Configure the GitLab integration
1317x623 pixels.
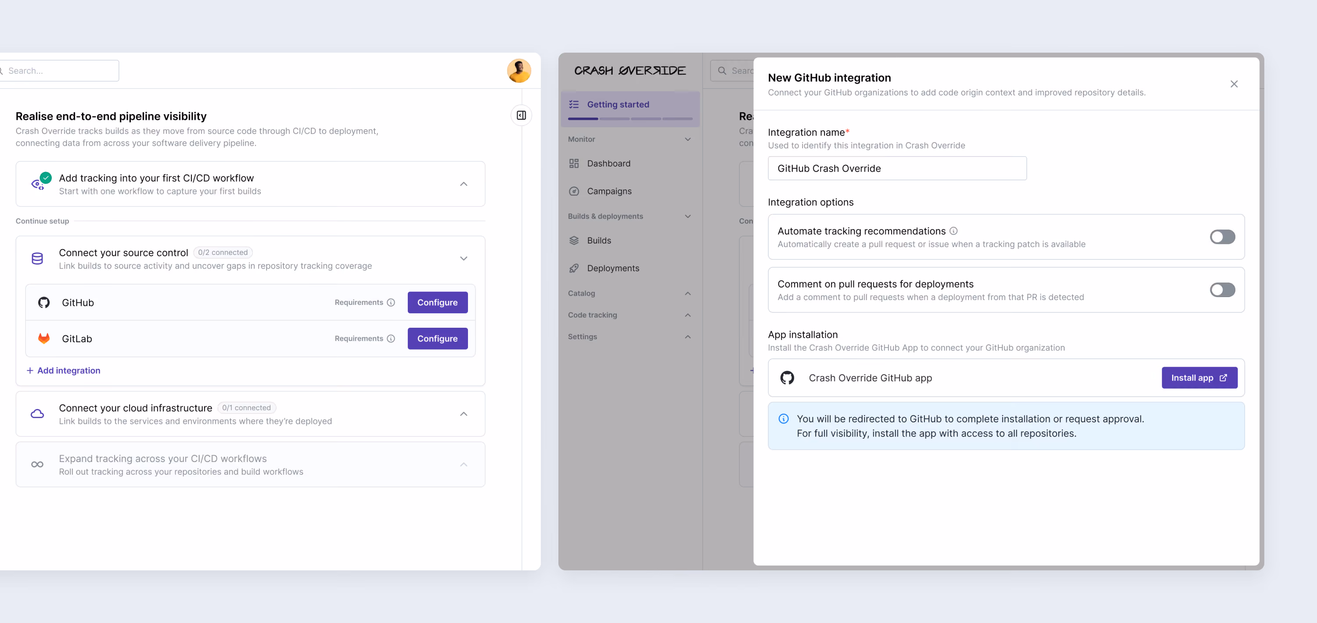(437, 338)
